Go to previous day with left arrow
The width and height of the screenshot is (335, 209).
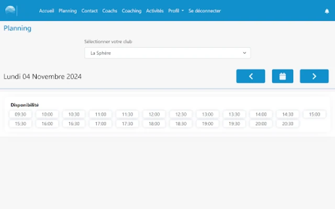coord(250,76)
